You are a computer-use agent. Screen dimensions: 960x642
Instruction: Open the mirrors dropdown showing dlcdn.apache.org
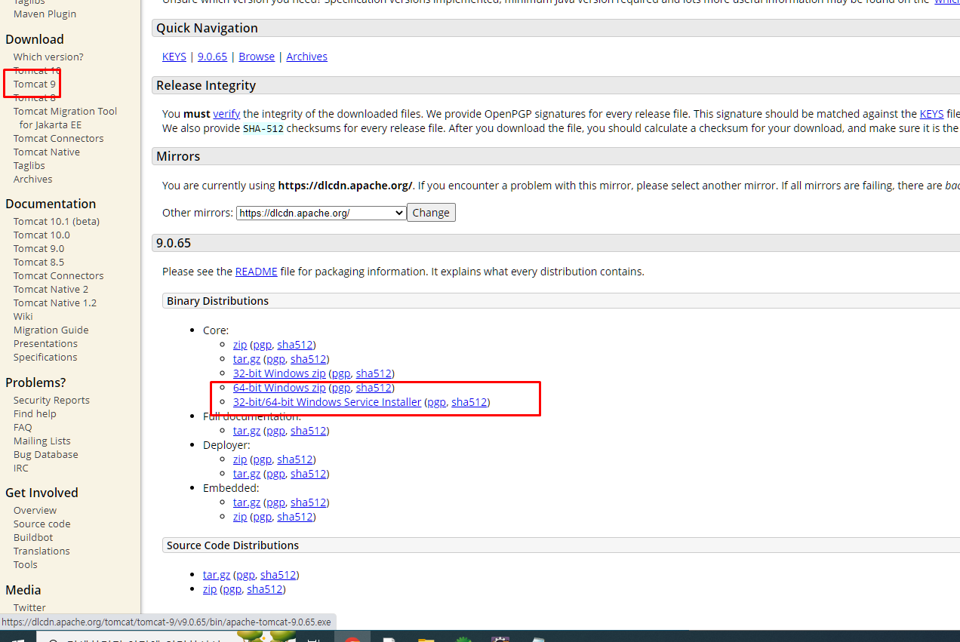[322, 213]
